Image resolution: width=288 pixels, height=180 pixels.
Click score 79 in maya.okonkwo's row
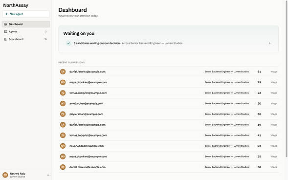[x=259, y=82]
